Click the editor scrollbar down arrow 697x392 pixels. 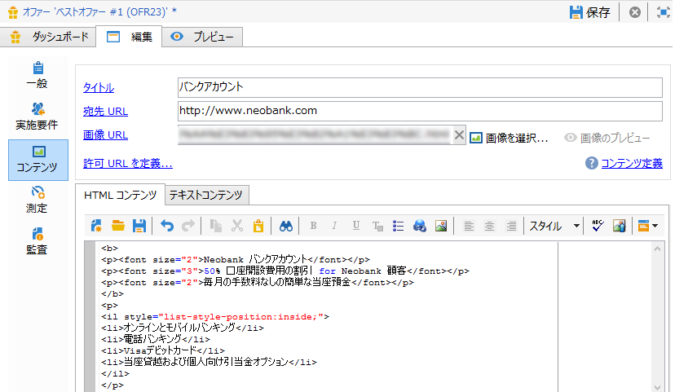click(657, 388)
